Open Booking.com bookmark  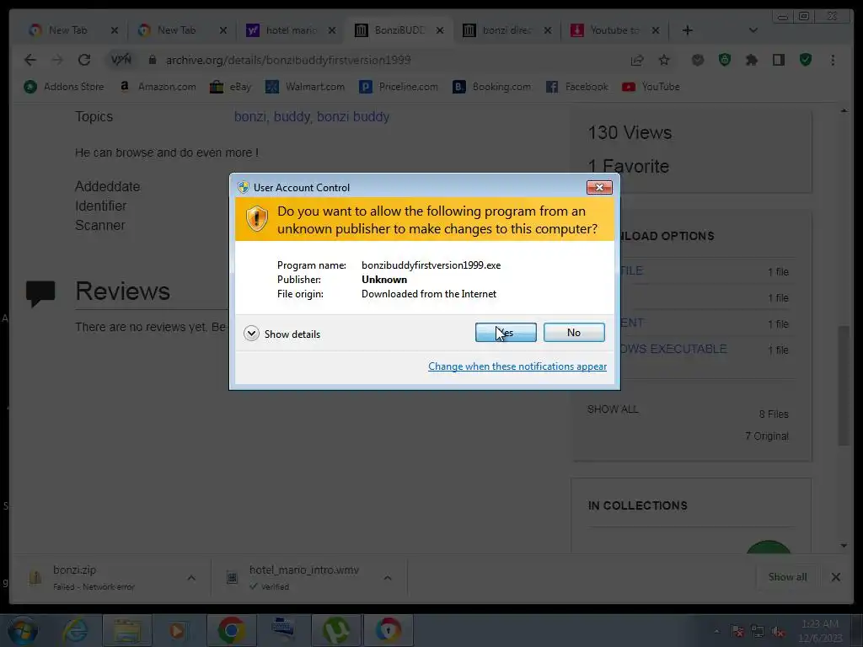tap(492, 87)
